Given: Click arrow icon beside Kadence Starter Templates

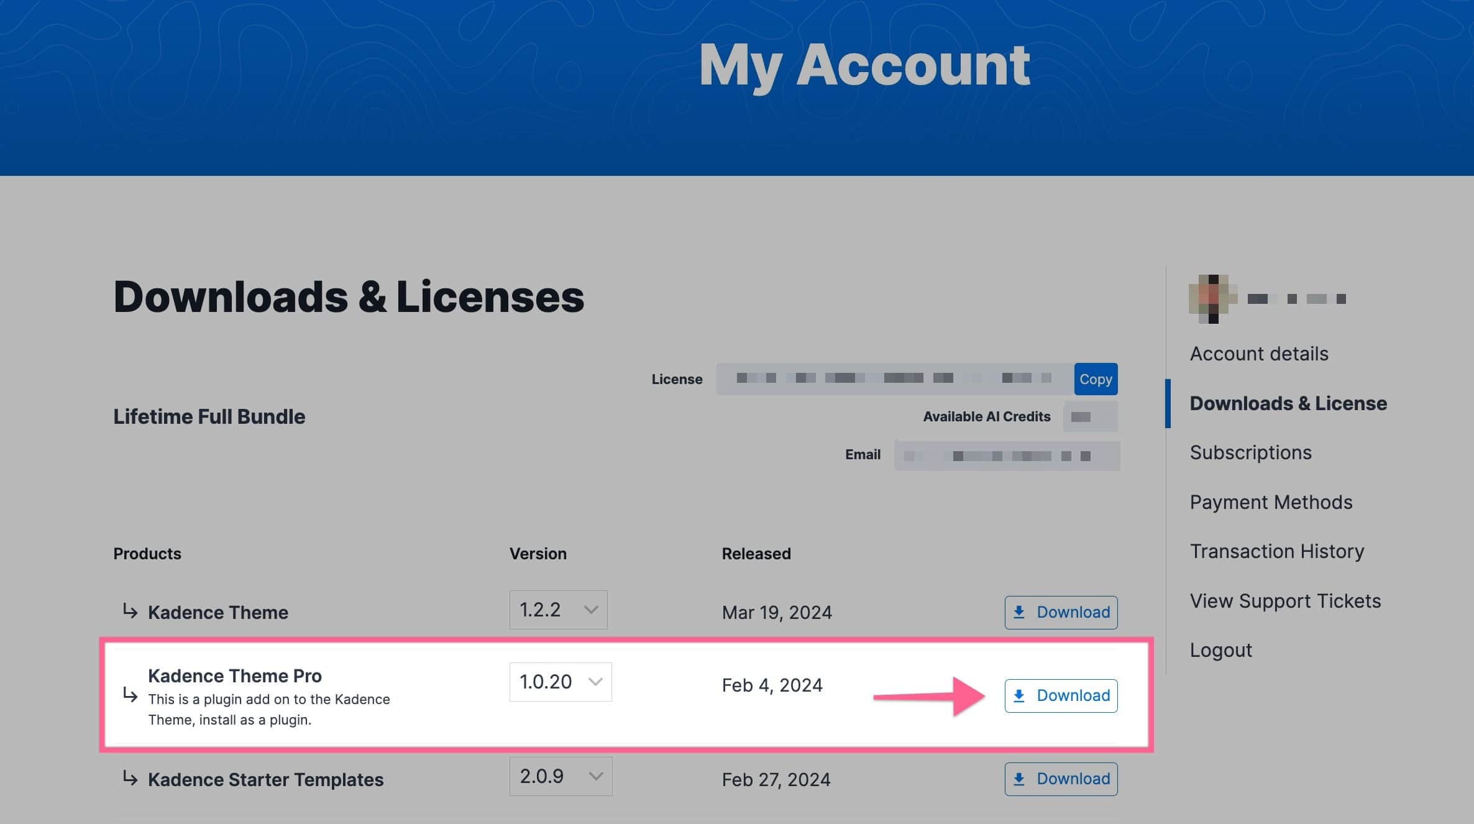Looking at the screenshot, I should [130, 779].
